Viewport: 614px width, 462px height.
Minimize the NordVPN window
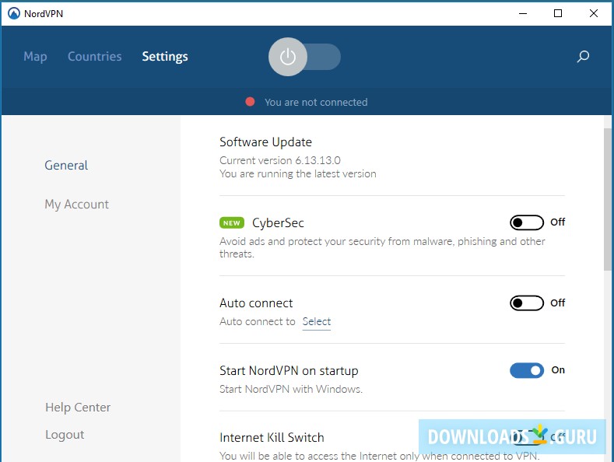pos(523,14)
